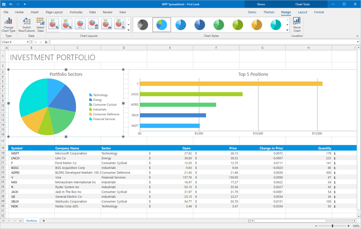The width and height of the screenshot is (361, 229).
Task: Expand the Chart Styles gallery
Action: click(x=287, y=30)
